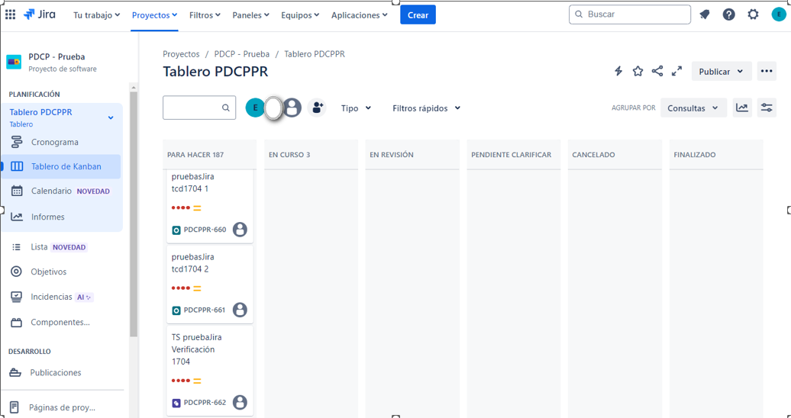Open the settings gear icon
Image resolution: width=791 pixels, height=418 pixels.
point(754,14)
